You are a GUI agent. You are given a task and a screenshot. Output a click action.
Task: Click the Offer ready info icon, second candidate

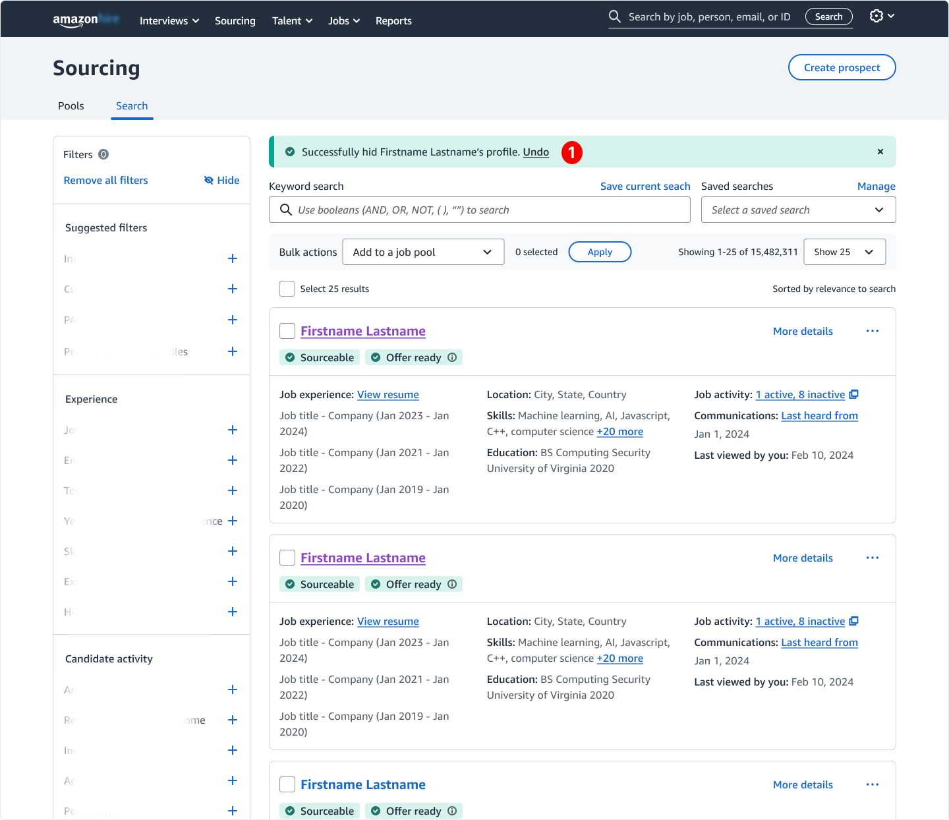[x=452, y=584]
